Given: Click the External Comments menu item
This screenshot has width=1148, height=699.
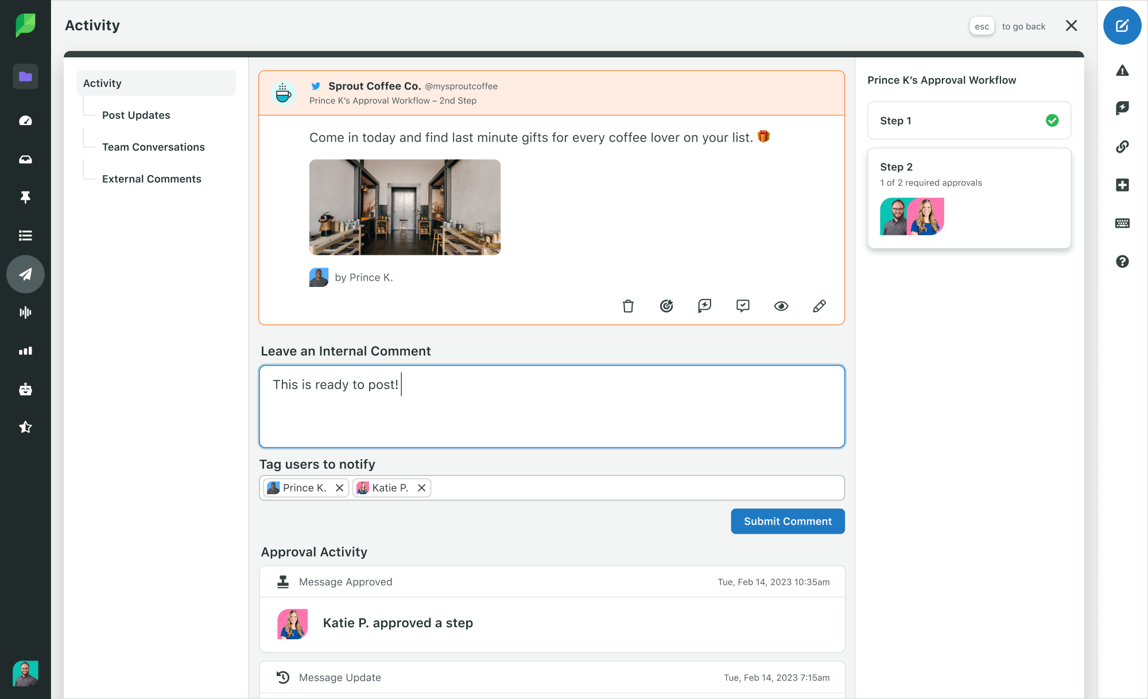Looking at the screenshot, I should pos(152,178).
